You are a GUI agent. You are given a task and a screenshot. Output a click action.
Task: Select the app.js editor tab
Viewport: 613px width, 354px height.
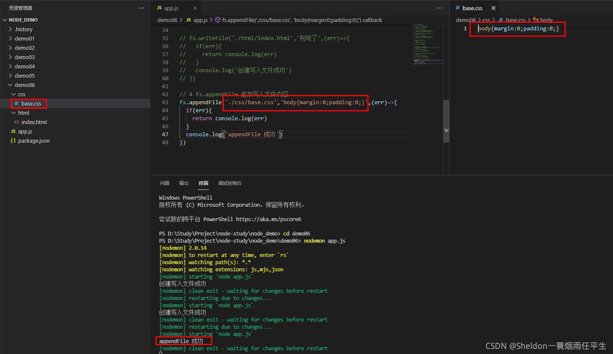[176, 8]
